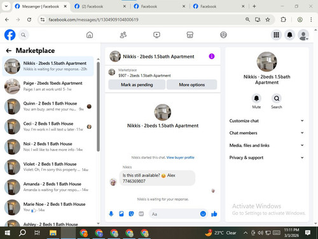Viewport: 318px width, 239px height.
Task: Open the Marketplace storefront icon
Action: tap(190, 35)
